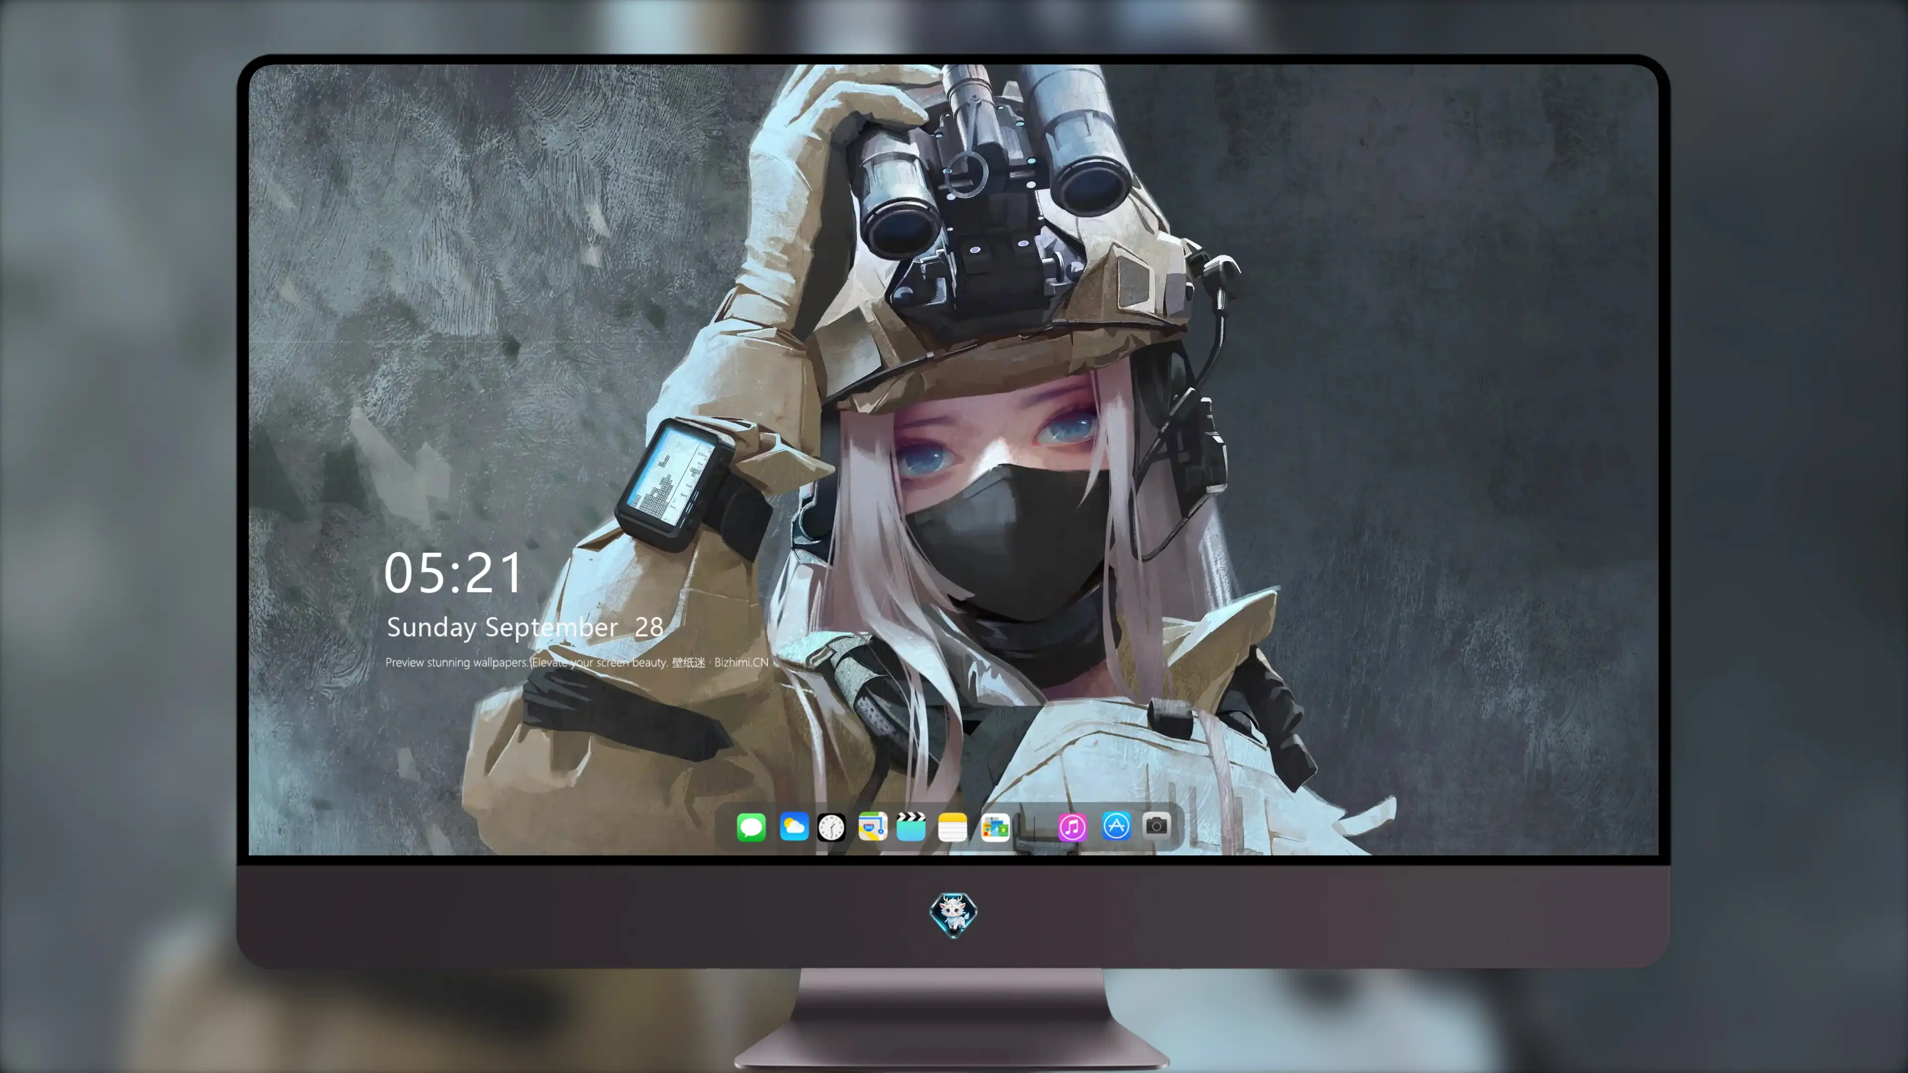Open the Camera app in the dock
The height and width of the screenshot is (1073, 1908).
(1156, 825)
